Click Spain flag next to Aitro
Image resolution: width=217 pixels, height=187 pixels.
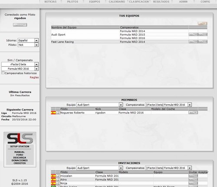tap(53, 180)
